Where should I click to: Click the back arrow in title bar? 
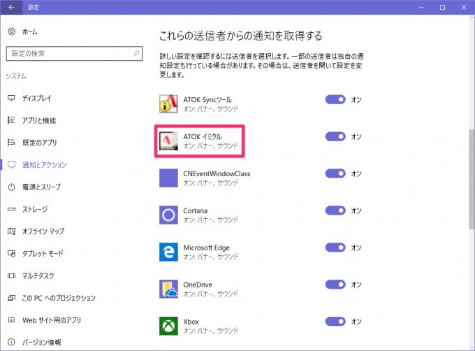tap(11, 7)
